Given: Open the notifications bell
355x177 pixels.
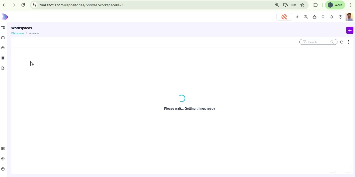Looking at the screenshot, I should point(332,17).
